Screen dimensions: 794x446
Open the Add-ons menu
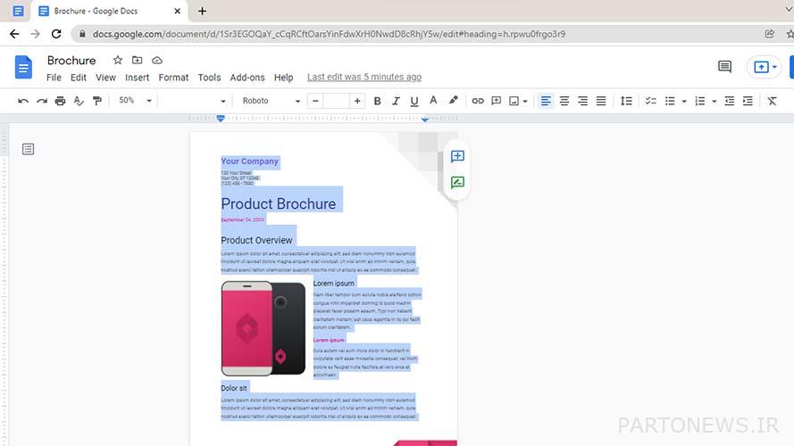(x=247, y=78)
